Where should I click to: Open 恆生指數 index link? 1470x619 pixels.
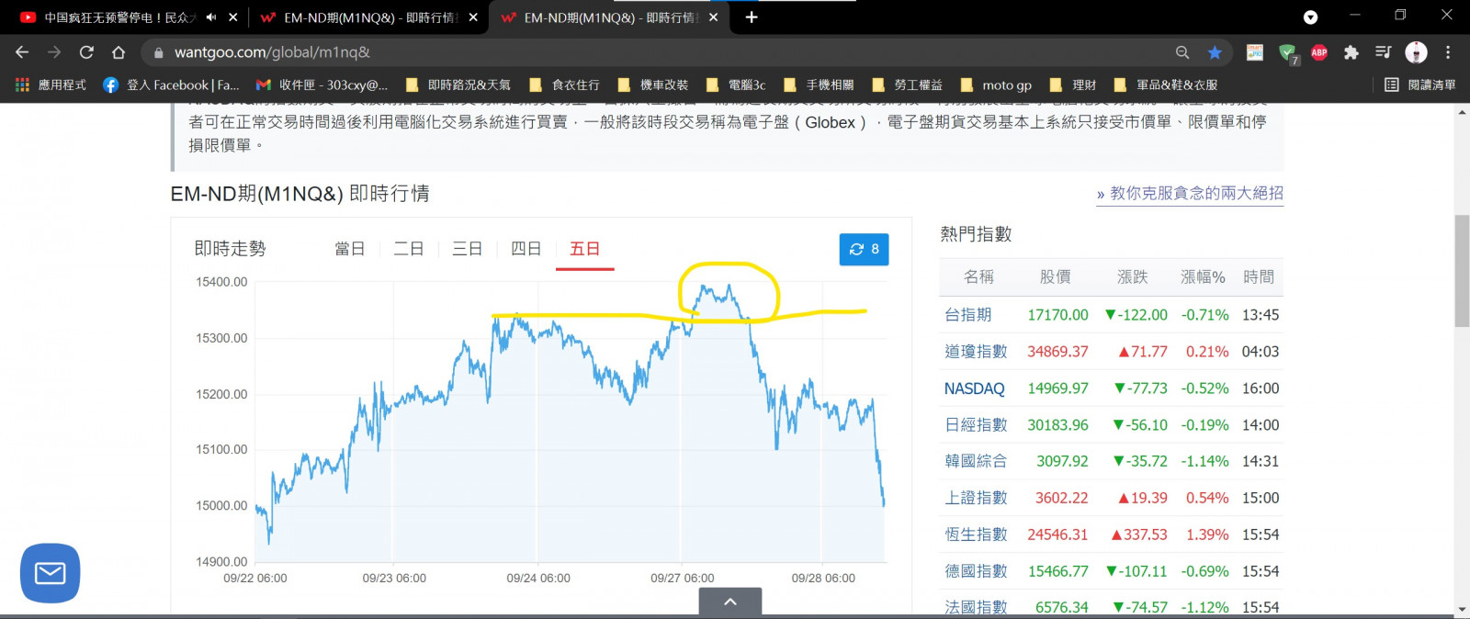[x=976, y=535]
